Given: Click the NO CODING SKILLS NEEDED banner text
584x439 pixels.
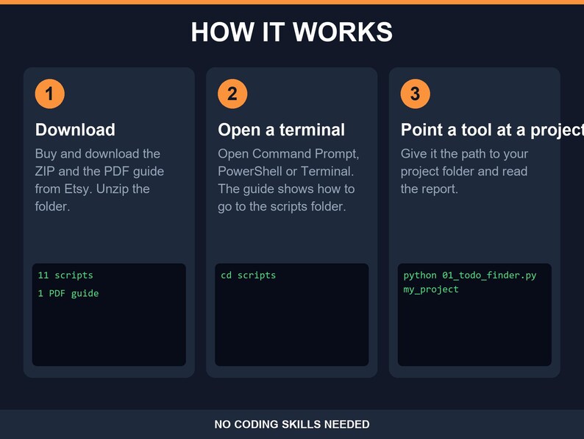Looking at the screenshot, I should [x=292, y=424].
